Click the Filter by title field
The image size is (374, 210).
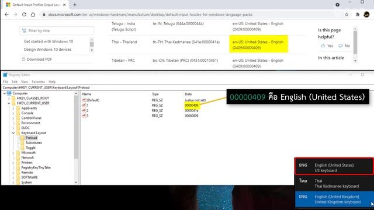pos(57,31)
